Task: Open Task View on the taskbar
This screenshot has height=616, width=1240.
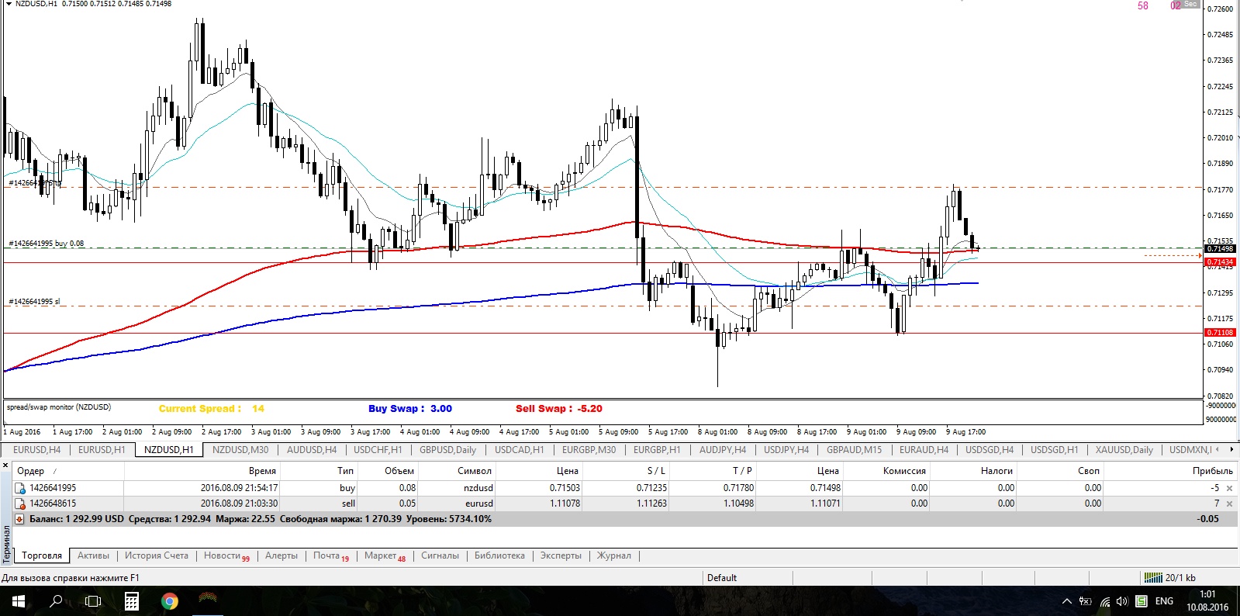Action: tap(93, 601)
